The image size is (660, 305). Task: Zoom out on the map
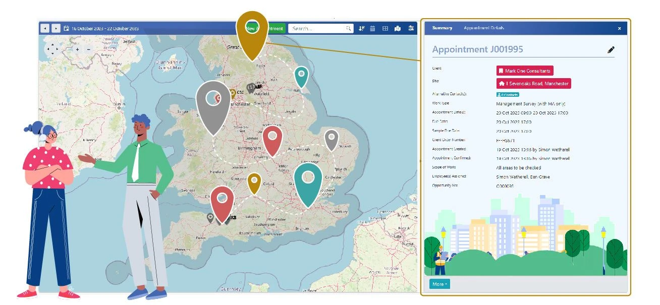[x=89, y=49]
